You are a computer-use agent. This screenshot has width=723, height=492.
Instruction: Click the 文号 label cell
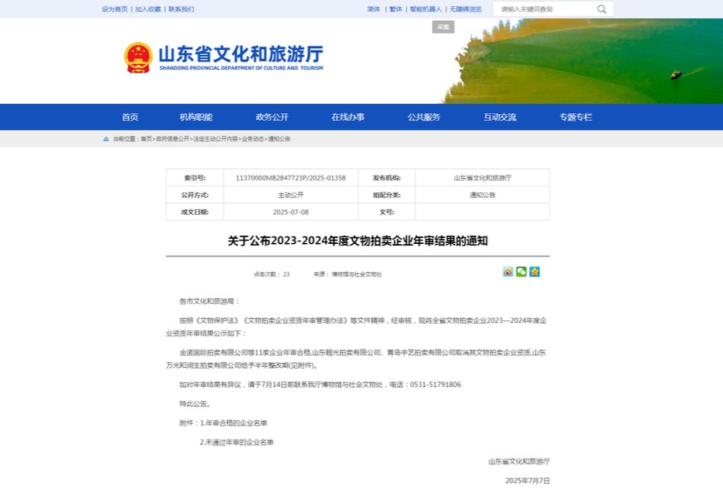pos(386,212)
